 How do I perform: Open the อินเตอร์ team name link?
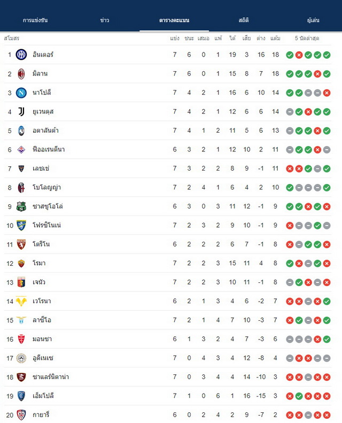(x=43, y=55)
